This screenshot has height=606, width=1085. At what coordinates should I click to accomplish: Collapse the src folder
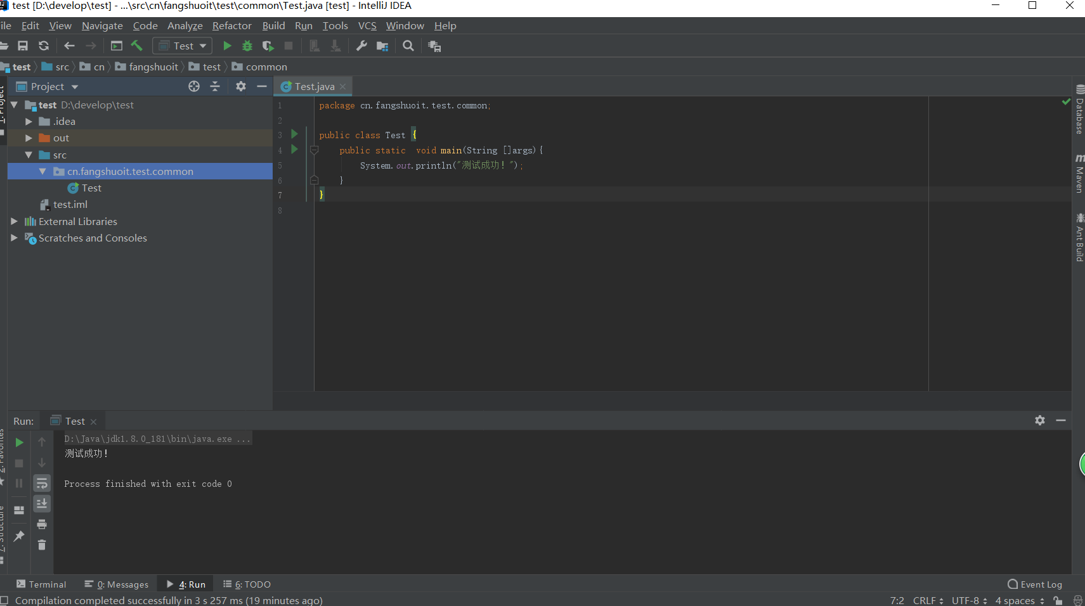click(29, 155)
